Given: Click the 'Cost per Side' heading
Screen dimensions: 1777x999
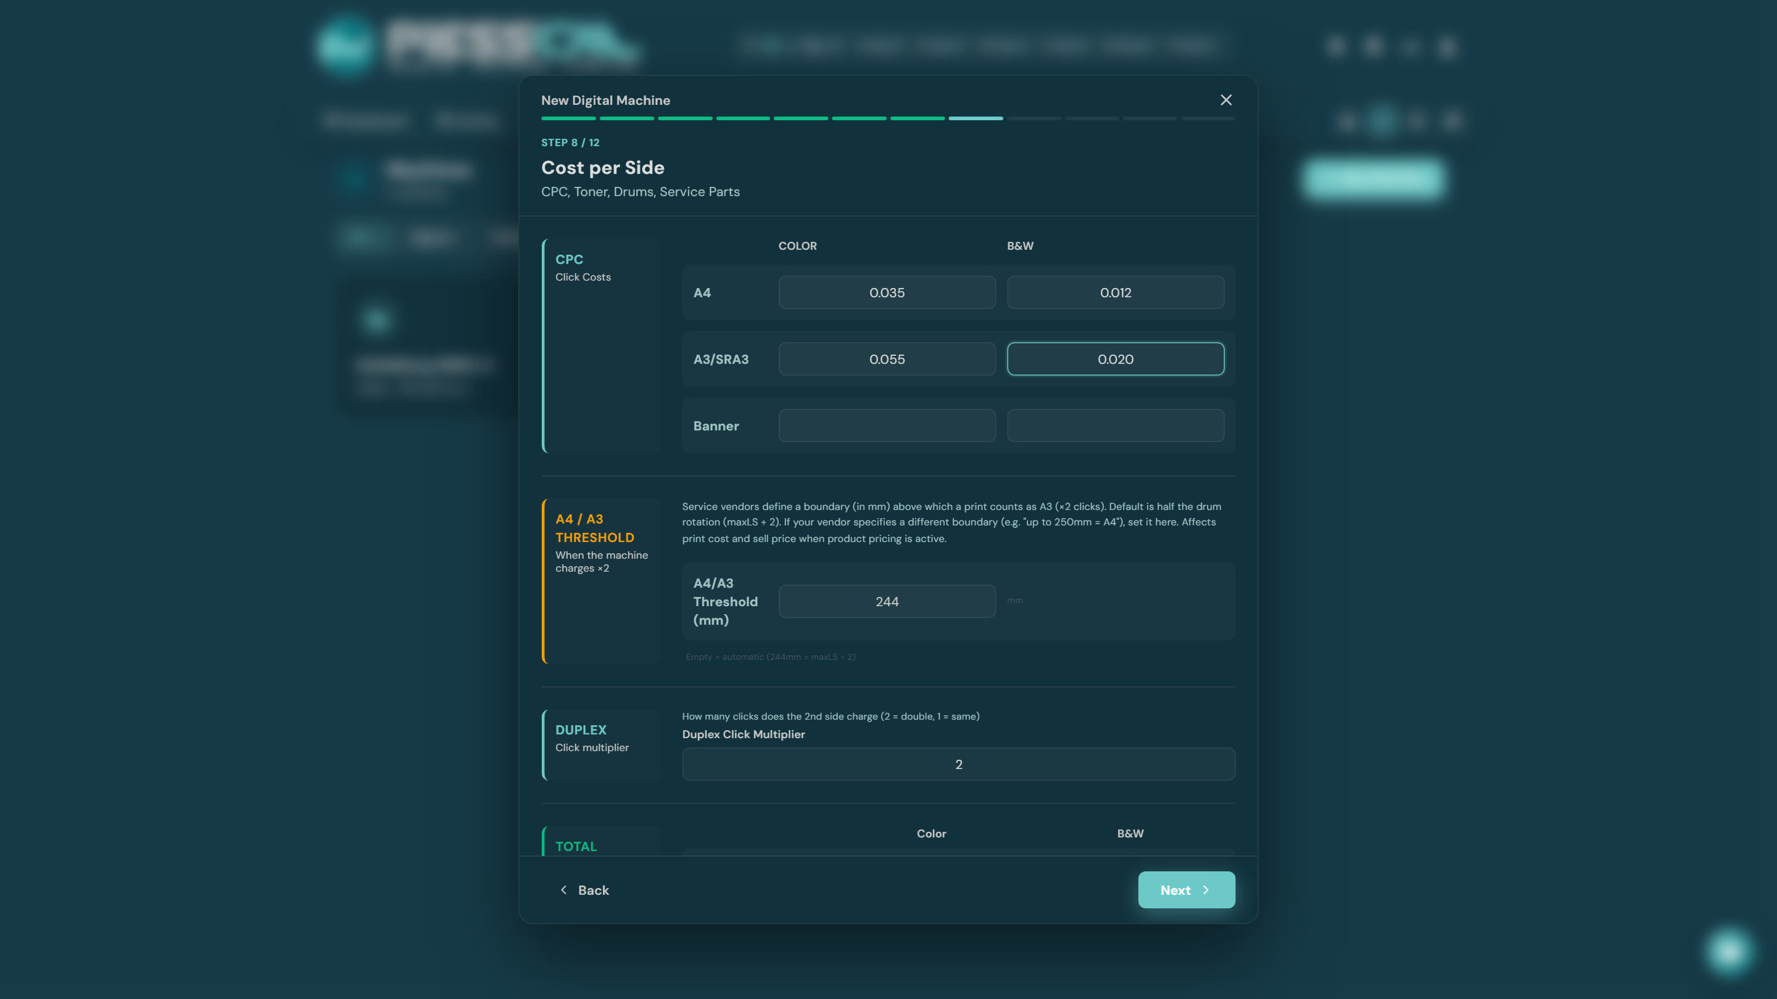Looking at the screenshot, I should (x=602, y=168).
